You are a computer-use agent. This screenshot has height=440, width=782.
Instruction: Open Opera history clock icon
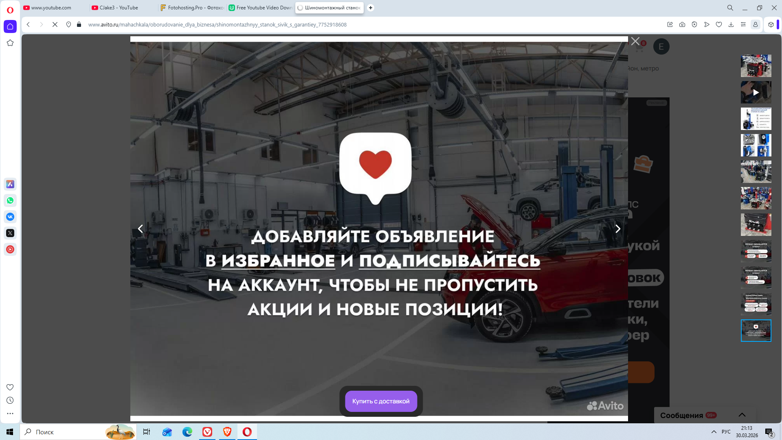pos(10,400)
